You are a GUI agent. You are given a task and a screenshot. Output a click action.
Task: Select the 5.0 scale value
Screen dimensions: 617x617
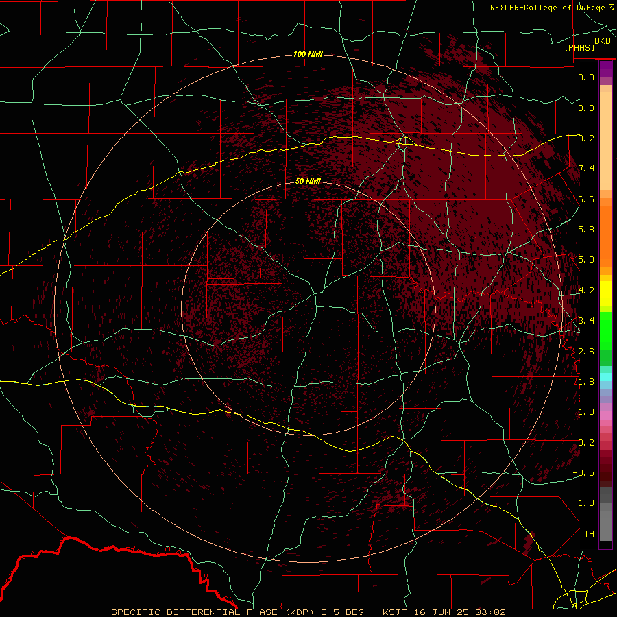(x=586, y=260)
